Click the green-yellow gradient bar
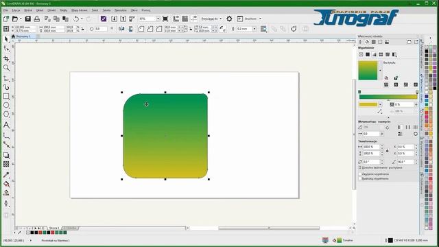439x247 pixels. [x=388, y=97]
